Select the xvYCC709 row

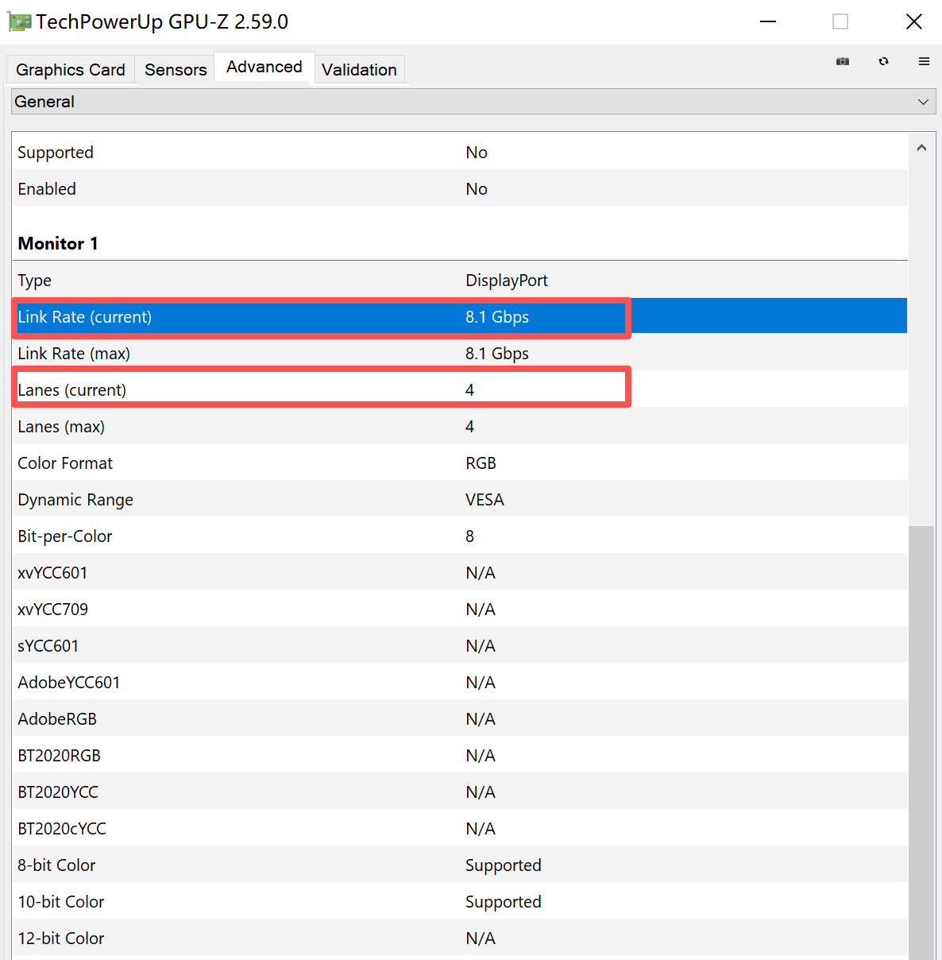point(460,609)
